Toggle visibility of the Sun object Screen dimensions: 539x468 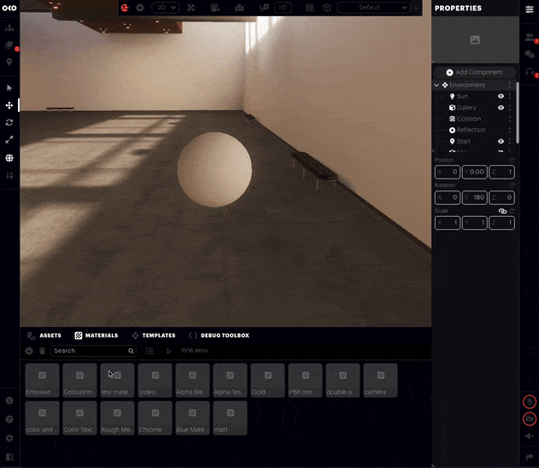tap(501, 97)
